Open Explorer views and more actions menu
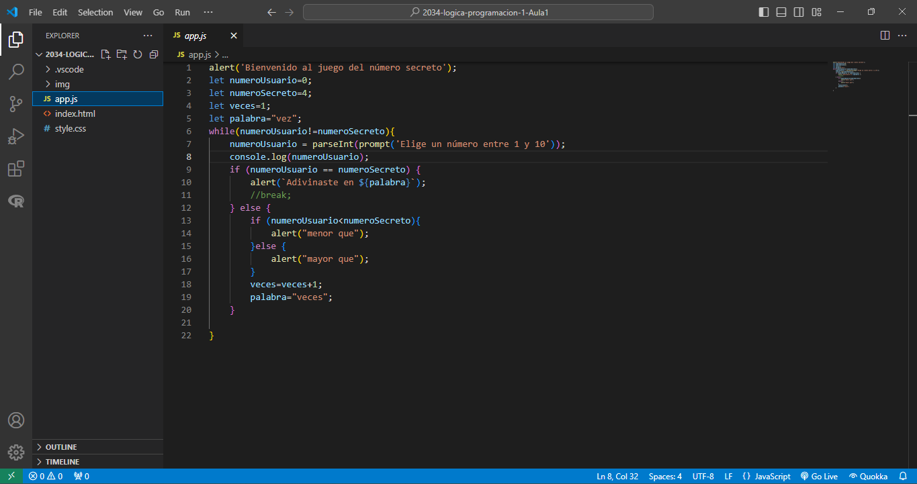This screenshot has width=917, height=484. tap(148, 36)
